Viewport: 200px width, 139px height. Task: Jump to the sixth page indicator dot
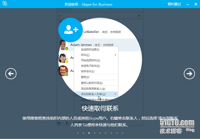point(106,133)
